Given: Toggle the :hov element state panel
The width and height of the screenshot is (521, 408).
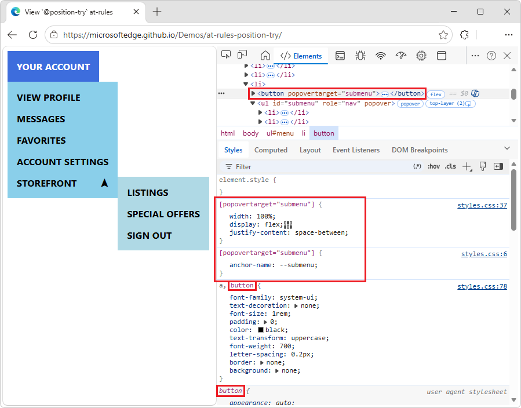Looking at the screenshot, I should tap(433, 166).
